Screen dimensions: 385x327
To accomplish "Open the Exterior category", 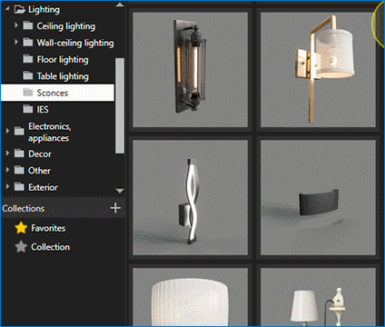I will 43,187.
